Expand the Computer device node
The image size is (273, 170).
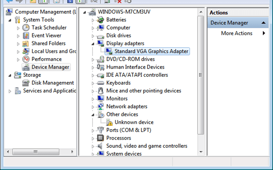(x=93, y=28)
